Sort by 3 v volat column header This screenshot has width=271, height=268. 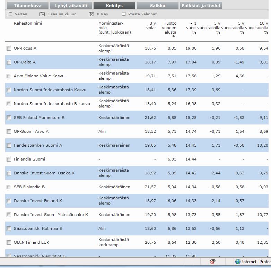pyautogui.click(x=151, y=25)
